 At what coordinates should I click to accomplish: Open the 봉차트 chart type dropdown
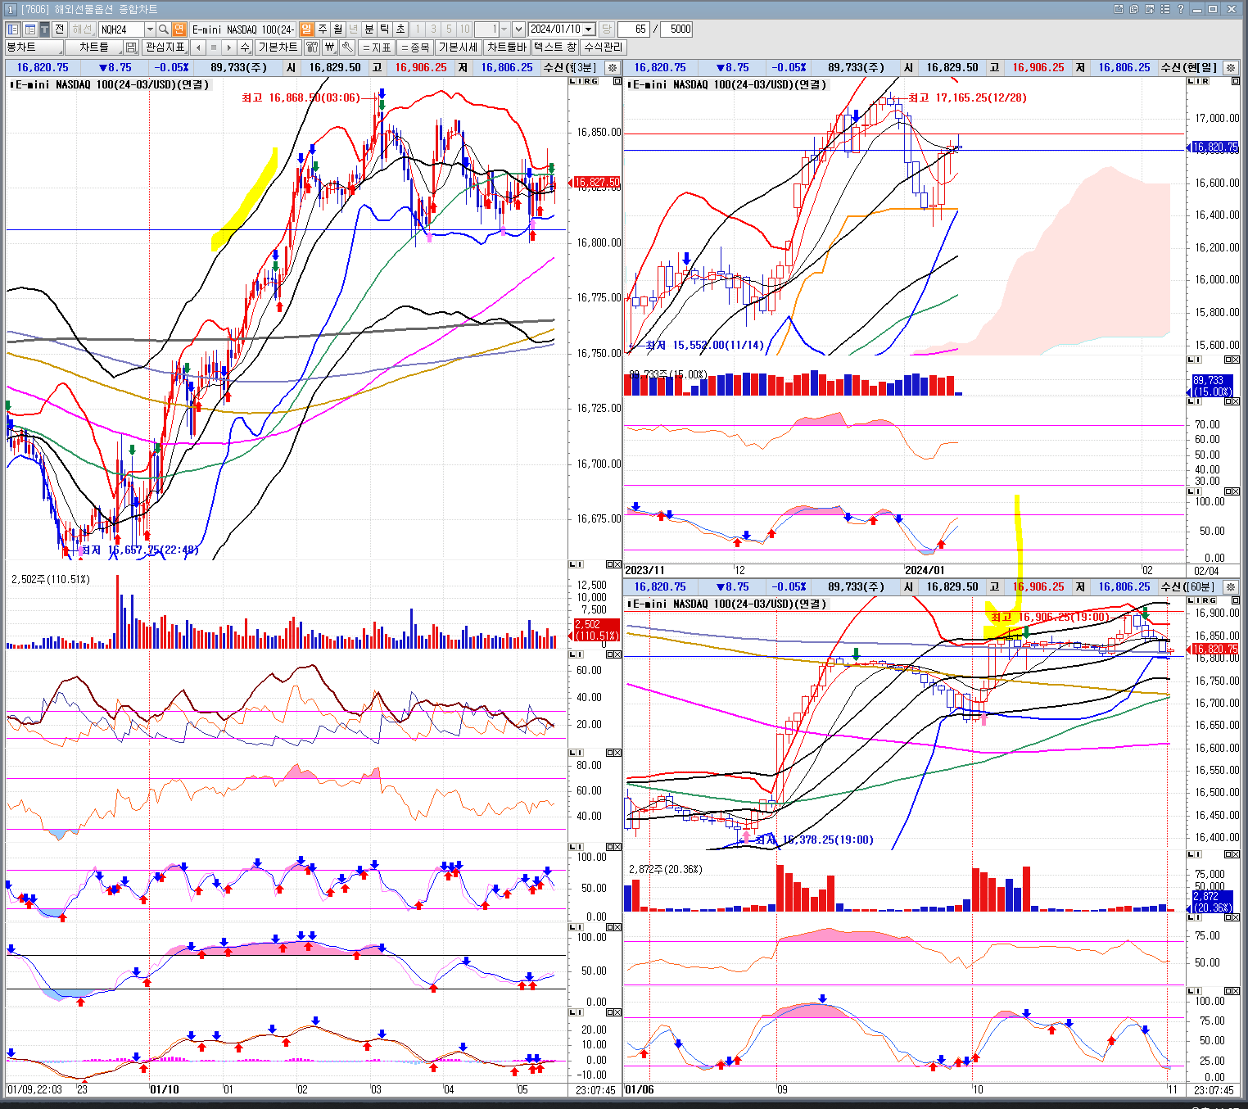pyautogui.click(x=34, y=48)
